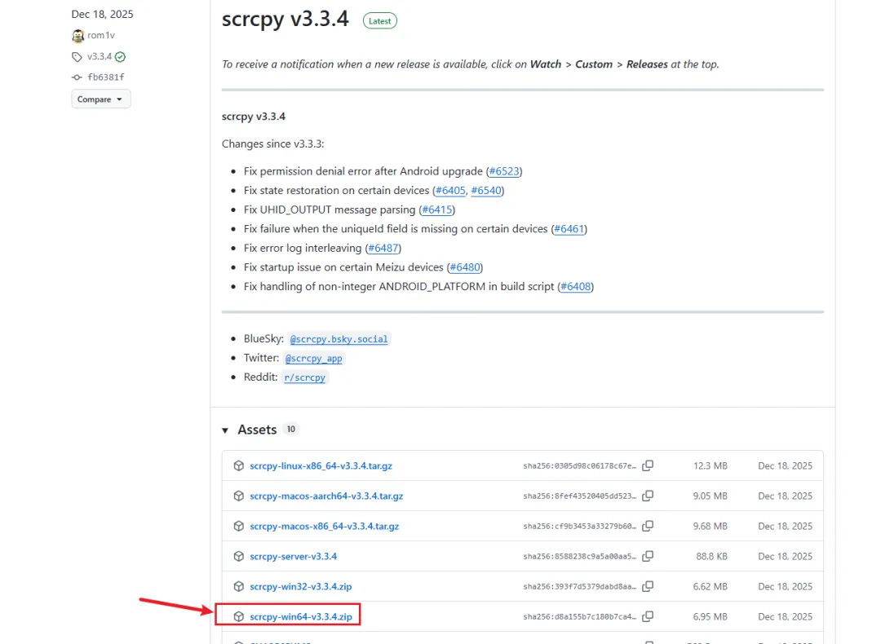Click Dec 18, 2025 date on scrcpy-win32 row
Viewport: 881px width, 644px height.
tap(785, 586)
